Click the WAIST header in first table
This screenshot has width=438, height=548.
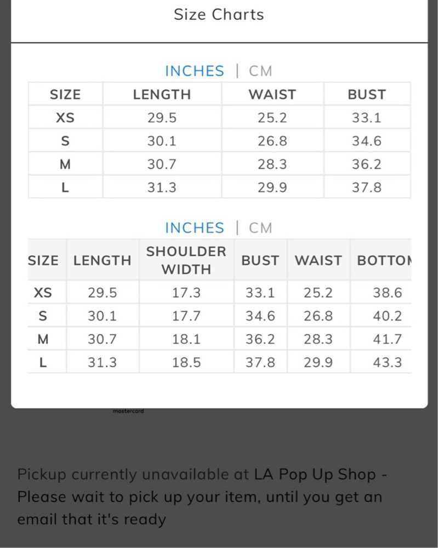(272, 94)
